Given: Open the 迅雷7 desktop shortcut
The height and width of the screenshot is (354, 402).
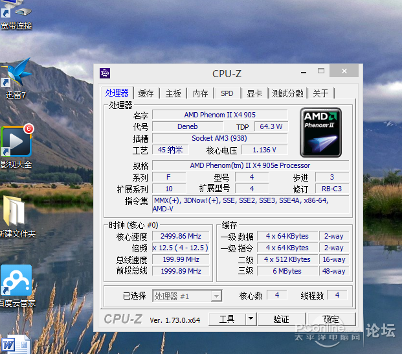Looking at the screenshot, I should point(16,78).
